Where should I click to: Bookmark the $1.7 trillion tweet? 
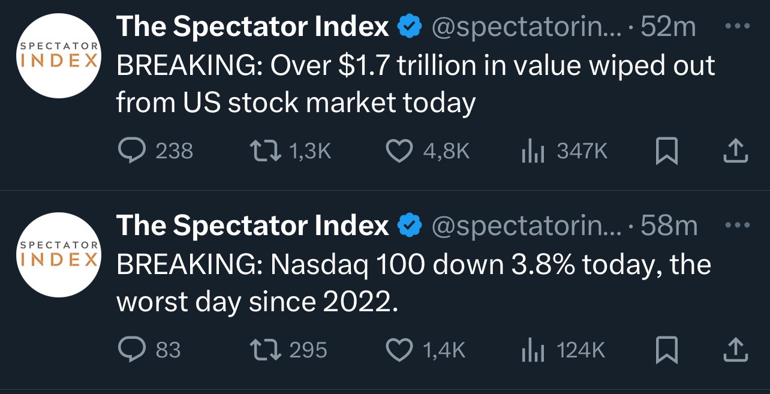(x=666, y=151)
